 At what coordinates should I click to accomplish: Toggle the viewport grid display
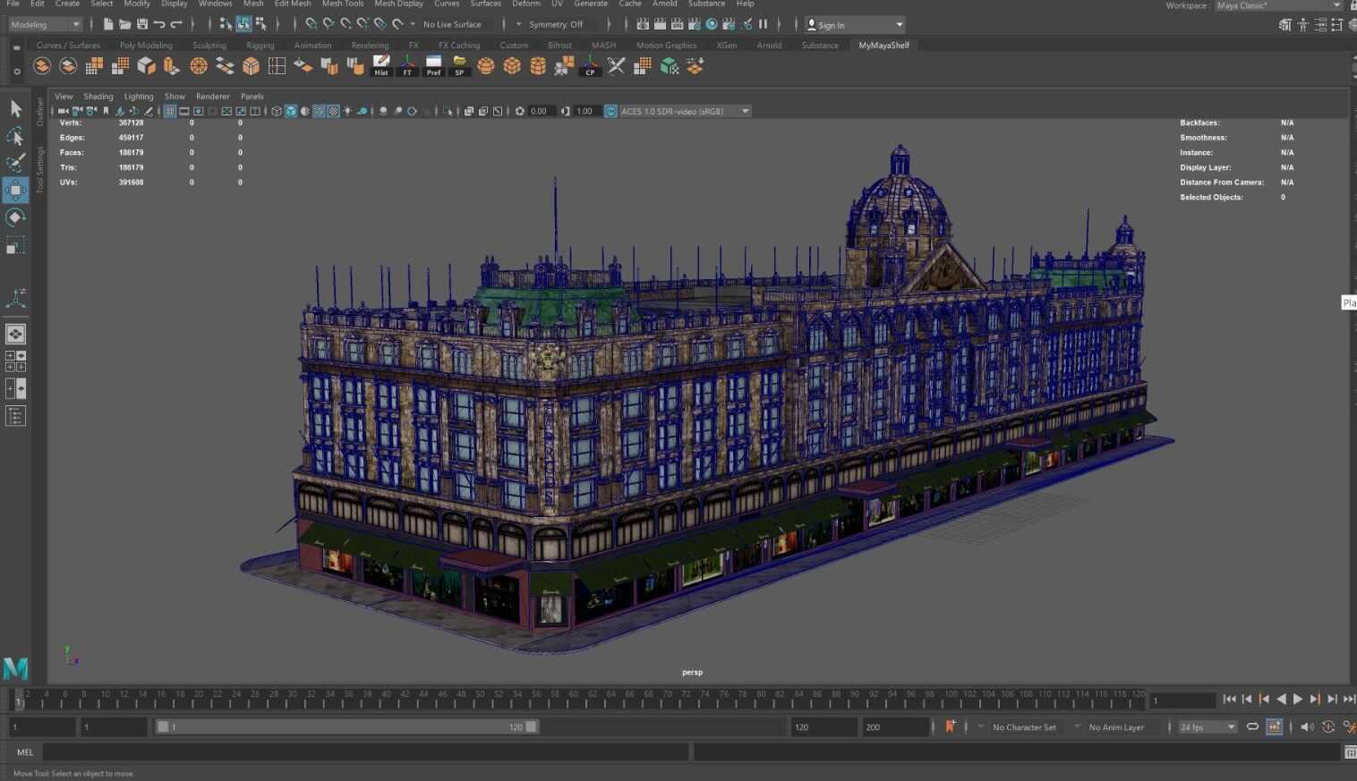point(169,111)
